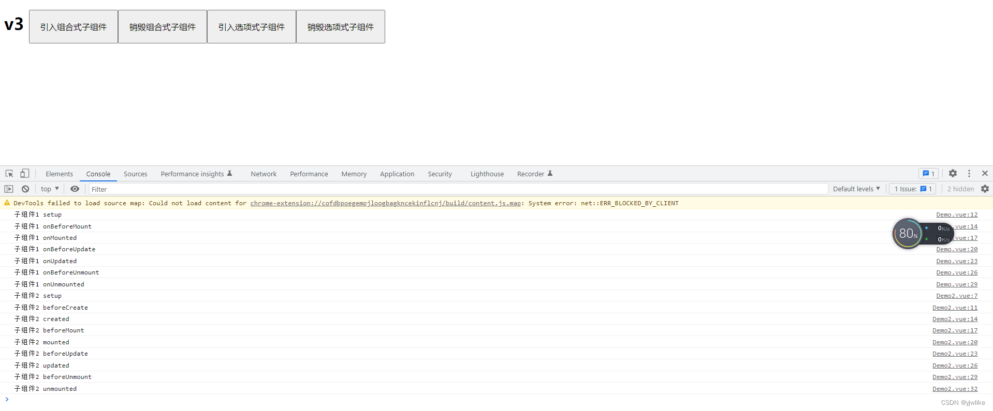Open source link Demo.vue:26

coord(957,272)
